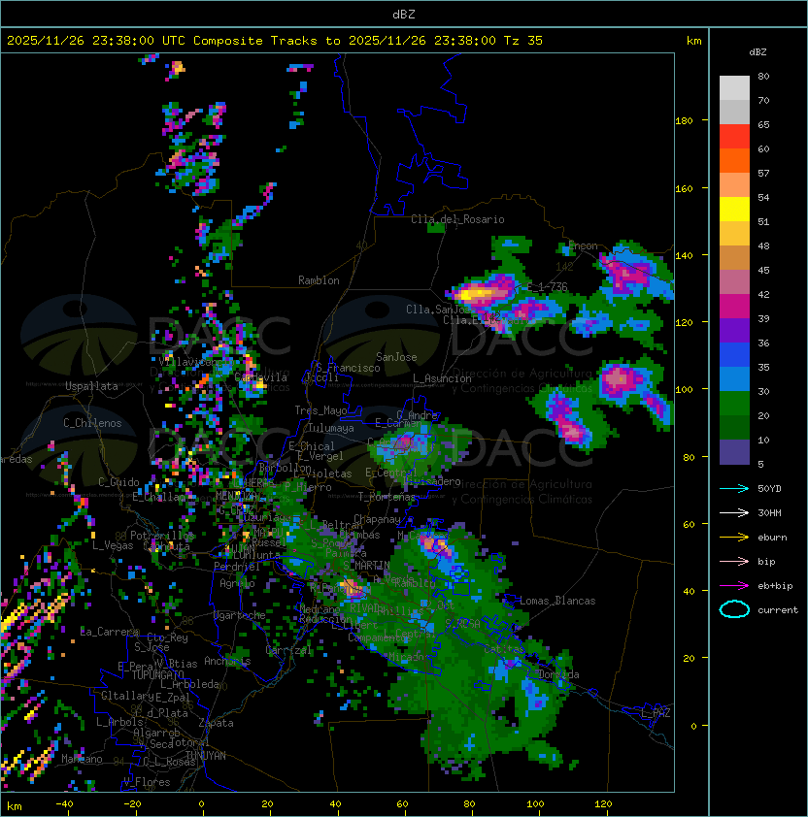
Task: Click the 'Tres_Mayo' map label
Action: pyautogui.click(x=320, y=410)
